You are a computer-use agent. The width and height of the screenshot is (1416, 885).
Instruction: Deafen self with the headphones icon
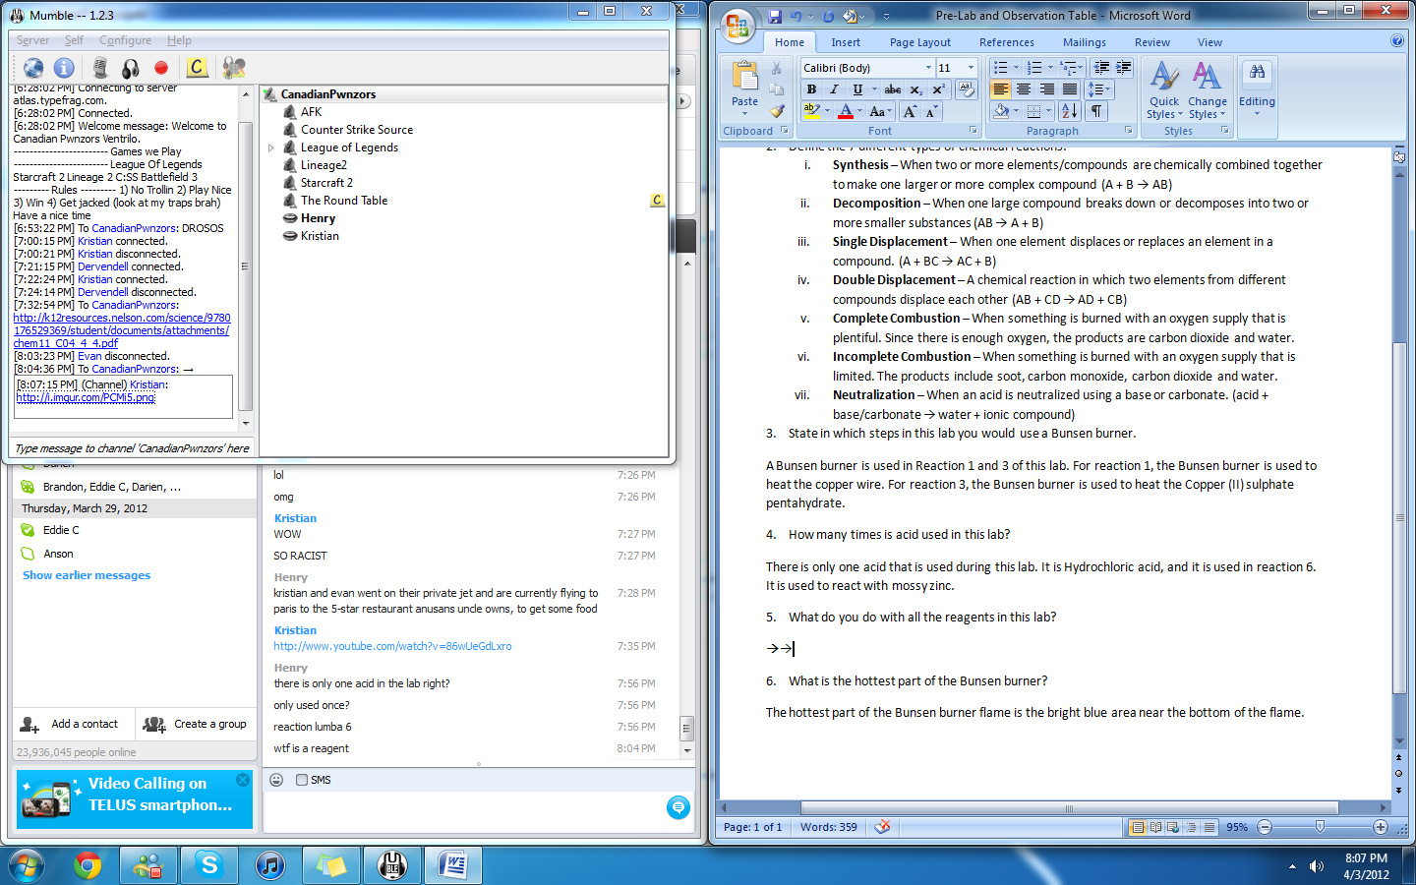tap(130, 68)
